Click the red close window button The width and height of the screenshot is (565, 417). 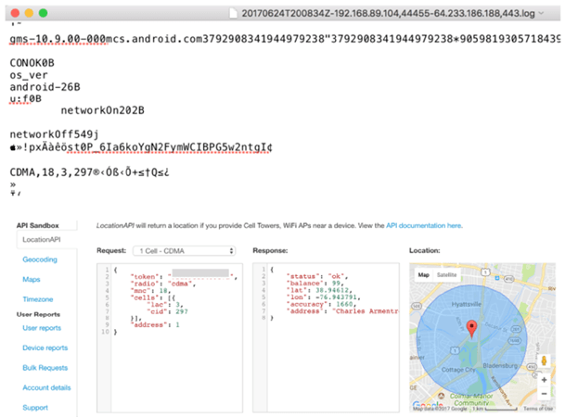(15, 13)
